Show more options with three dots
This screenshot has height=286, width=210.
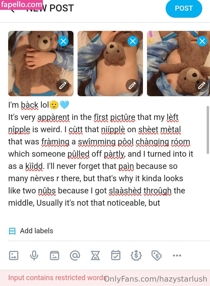coord(177,255)
